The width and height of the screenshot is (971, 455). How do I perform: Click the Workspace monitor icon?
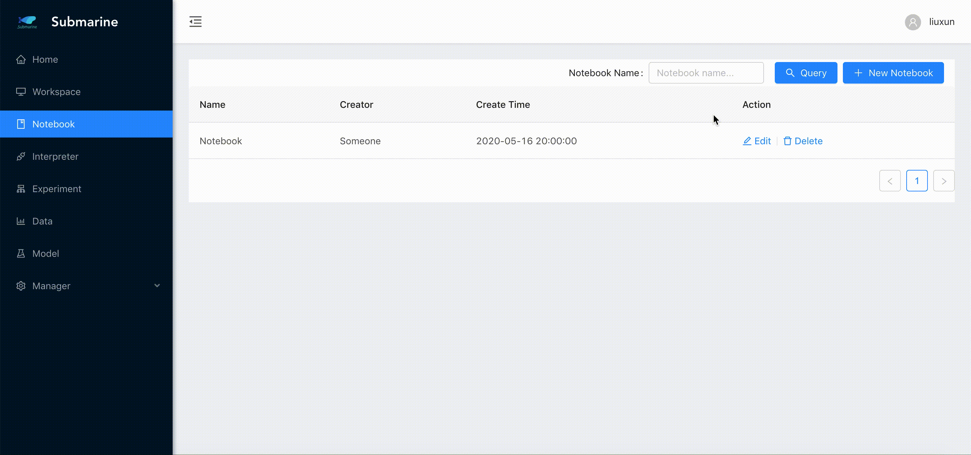(x=21, y=92)
